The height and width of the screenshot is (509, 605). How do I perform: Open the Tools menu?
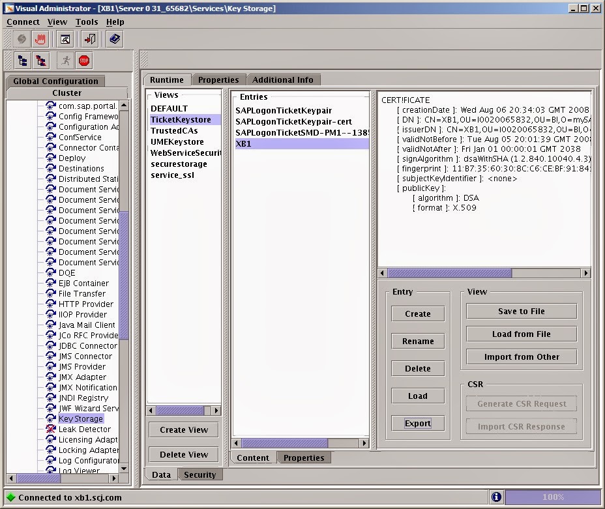87,22
